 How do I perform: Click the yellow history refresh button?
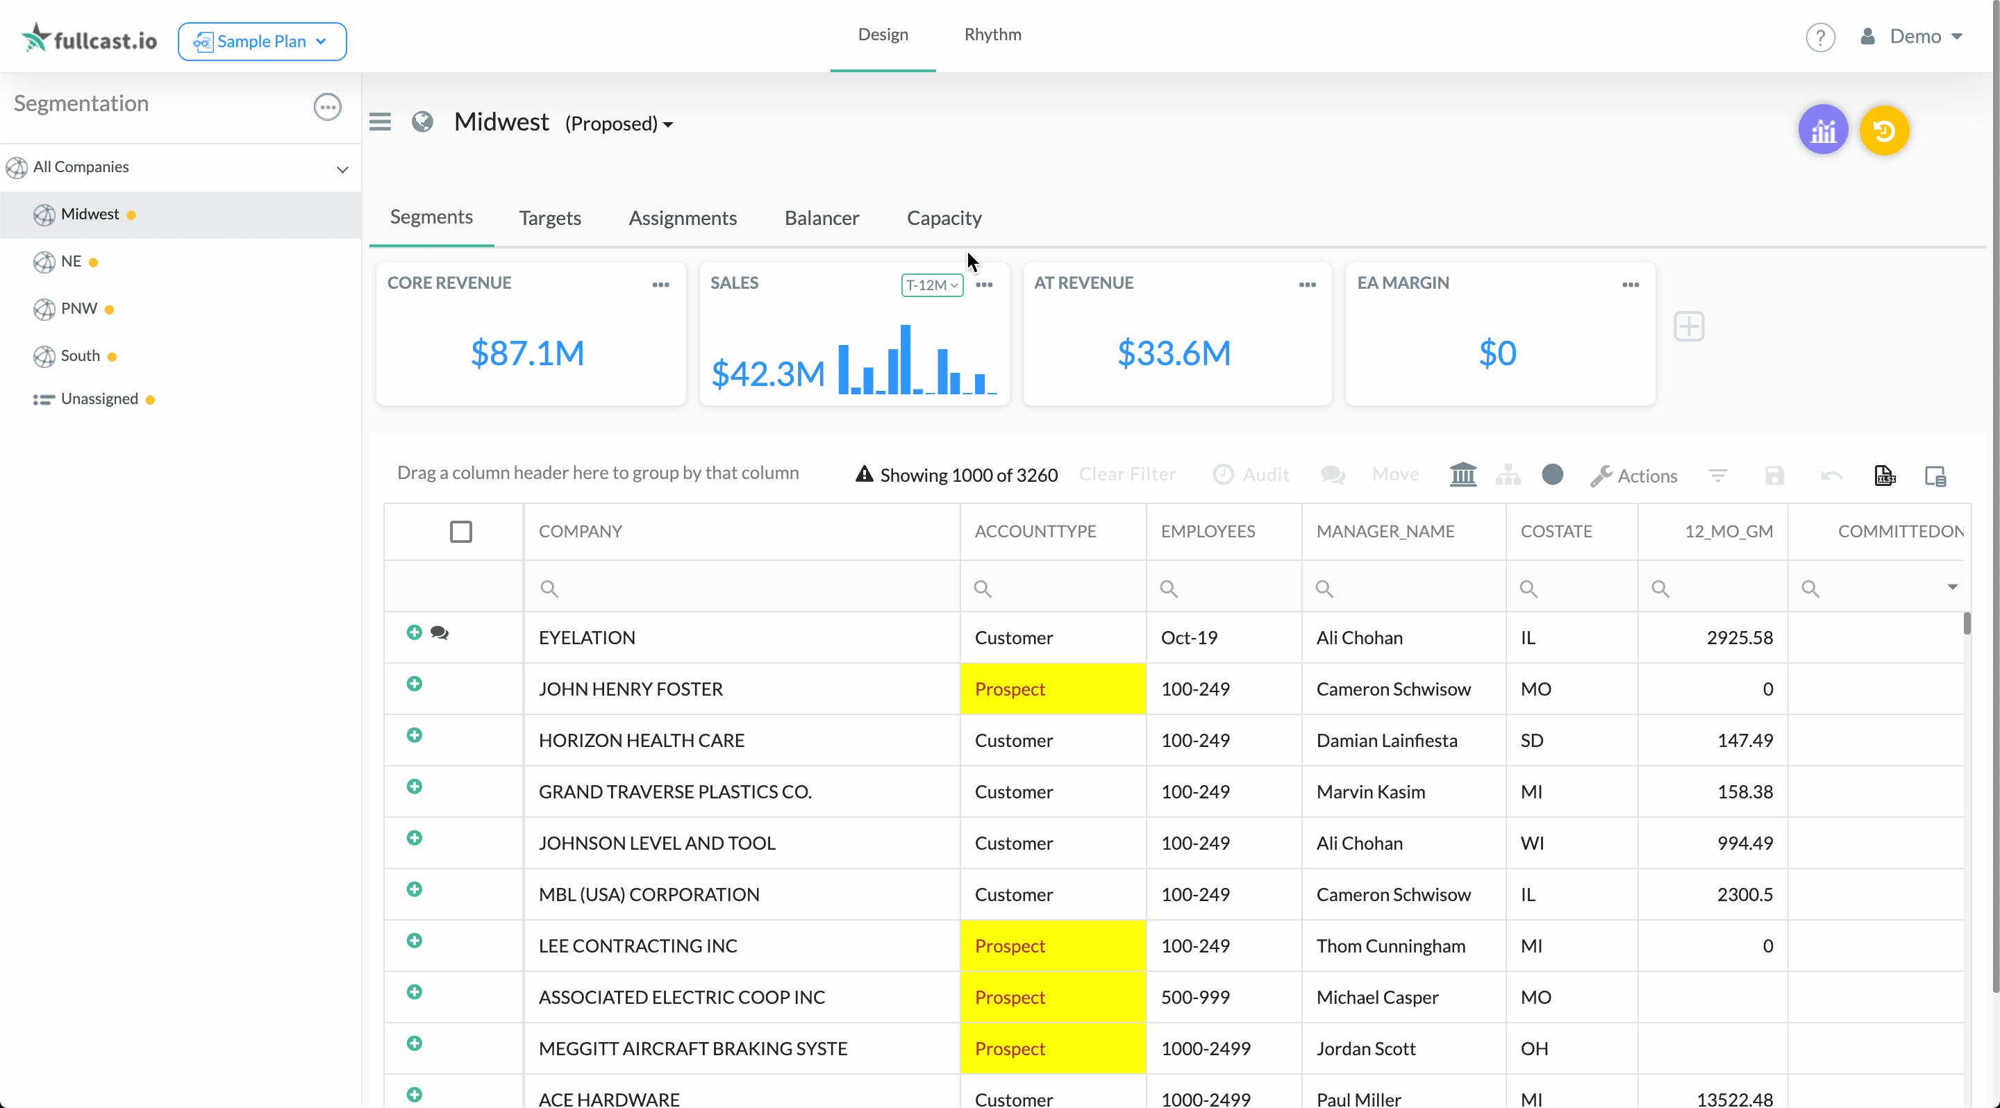(1884, 130)
